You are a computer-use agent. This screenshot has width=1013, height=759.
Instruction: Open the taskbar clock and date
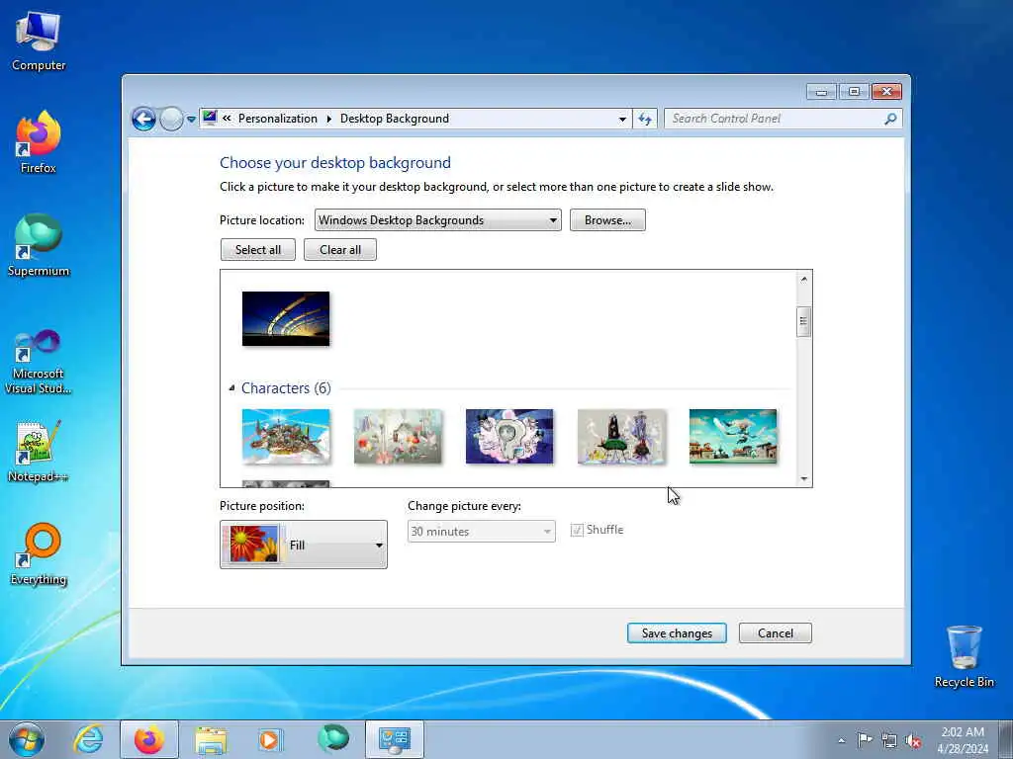pos(963,740)
